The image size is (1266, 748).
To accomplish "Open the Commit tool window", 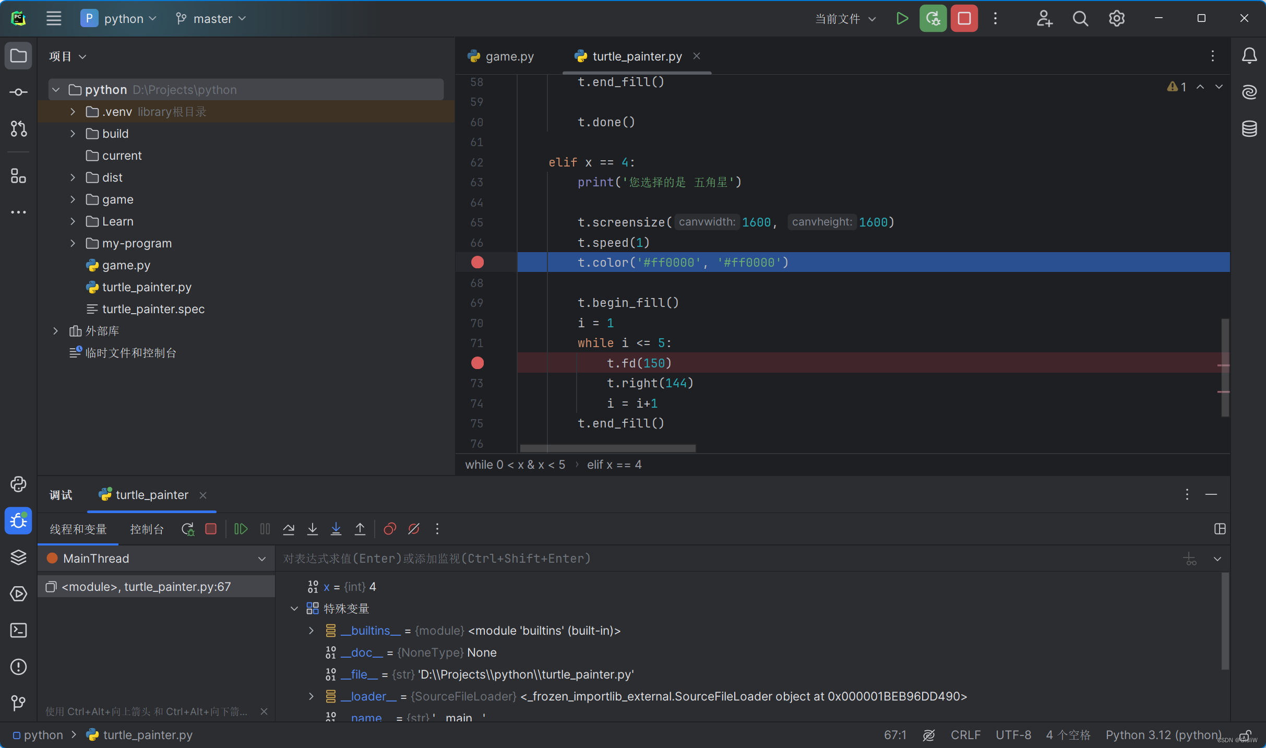I will pos(18,92).
